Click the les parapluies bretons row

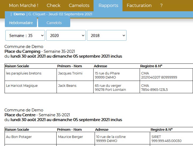pyautogui.click(x=99, y=75)
